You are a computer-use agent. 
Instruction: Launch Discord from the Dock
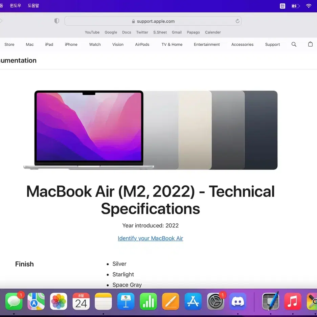238,301
